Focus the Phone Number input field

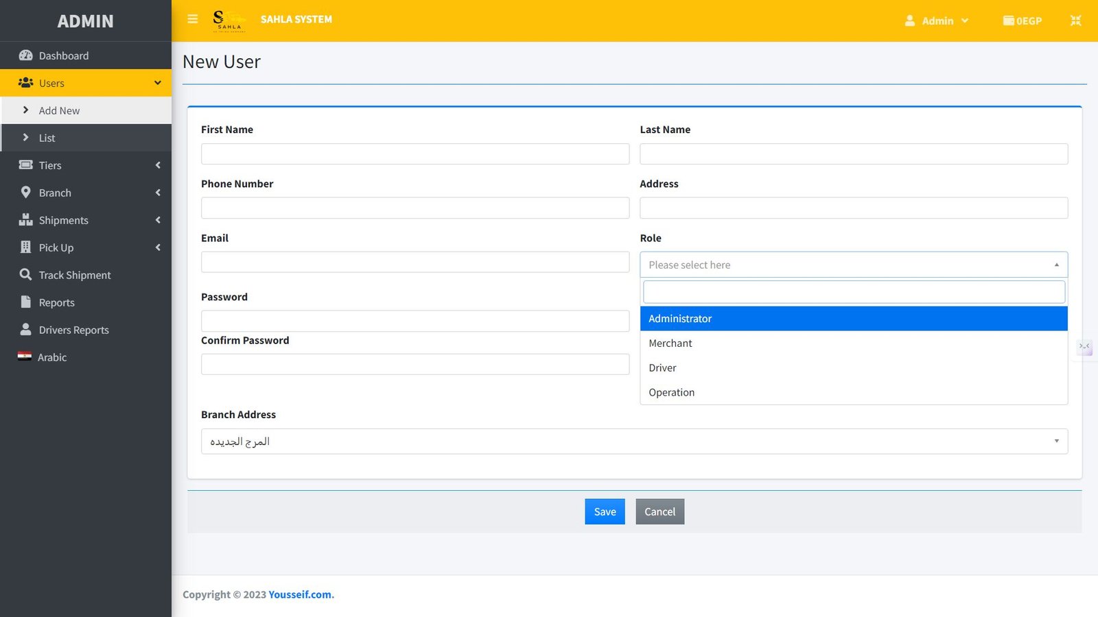point(415,208)
